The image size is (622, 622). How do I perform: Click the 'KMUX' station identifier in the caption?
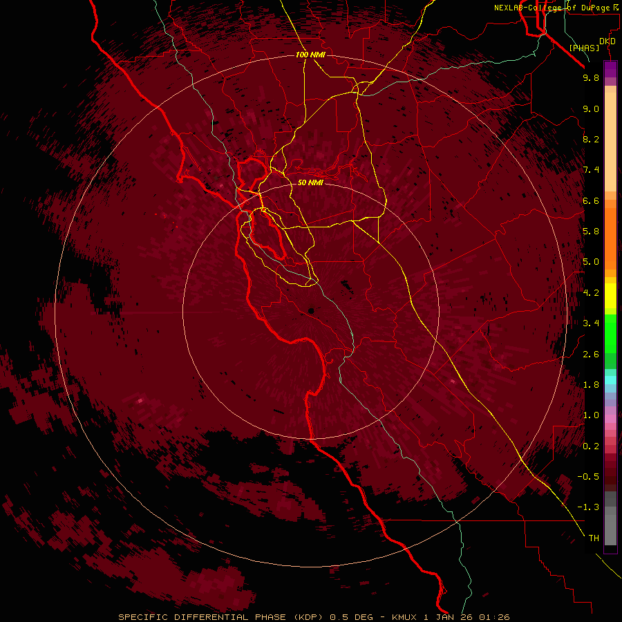coord(404,617)
